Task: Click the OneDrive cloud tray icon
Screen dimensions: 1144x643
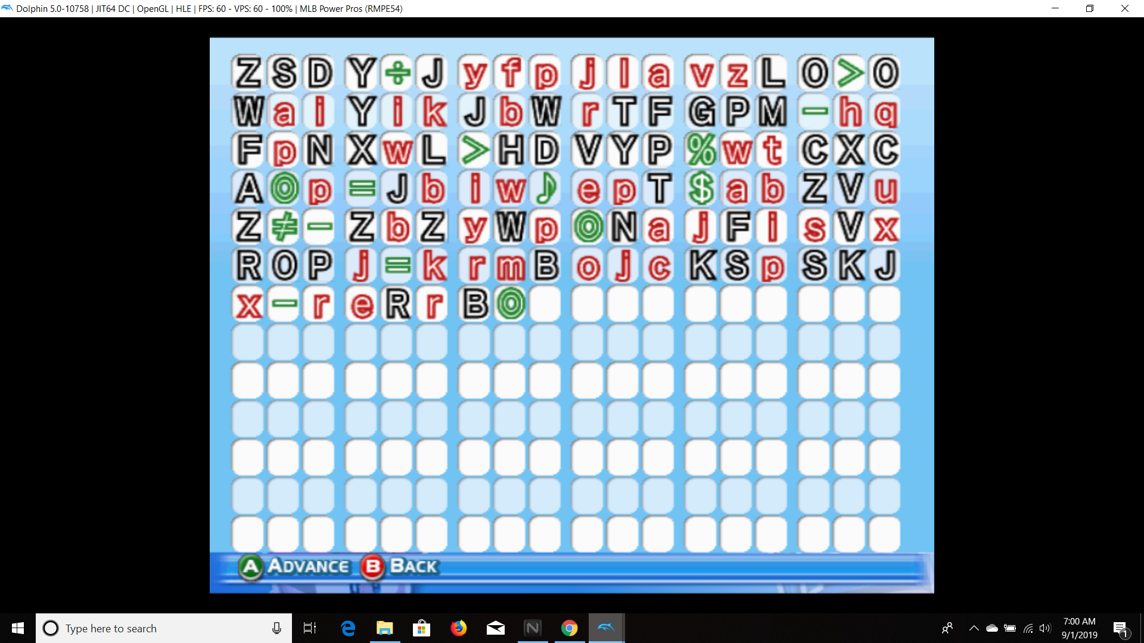Action: coord(992,628)
